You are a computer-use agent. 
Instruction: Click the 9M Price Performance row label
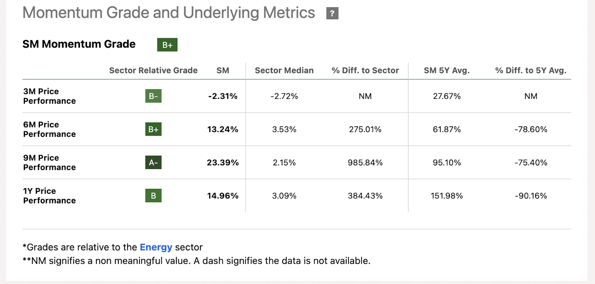[x=49, y=162]
